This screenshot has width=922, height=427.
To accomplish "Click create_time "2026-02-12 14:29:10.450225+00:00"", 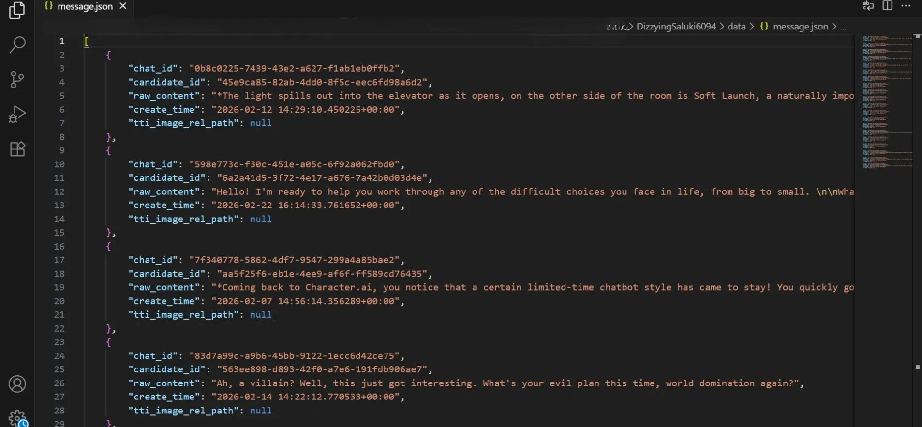I will pyautogui.click(x=305, y=110).
